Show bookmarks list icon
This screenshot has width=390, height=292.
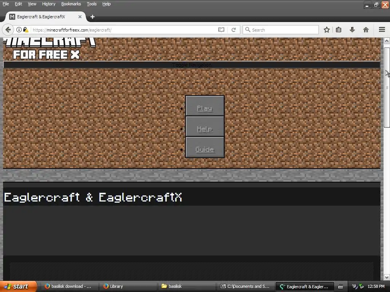click(339, 30)
